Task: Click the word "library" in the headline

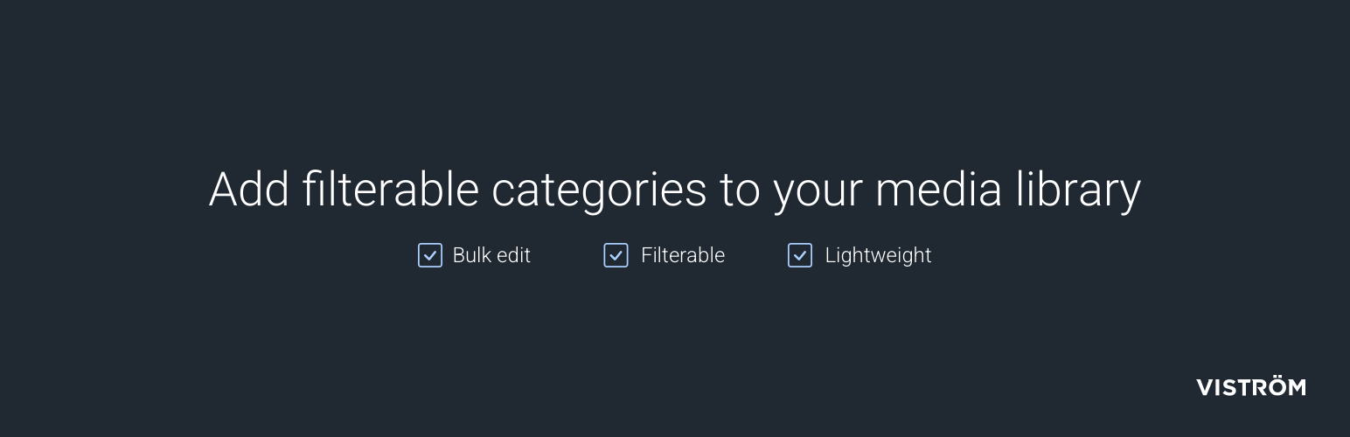Action: (1079, 190)
